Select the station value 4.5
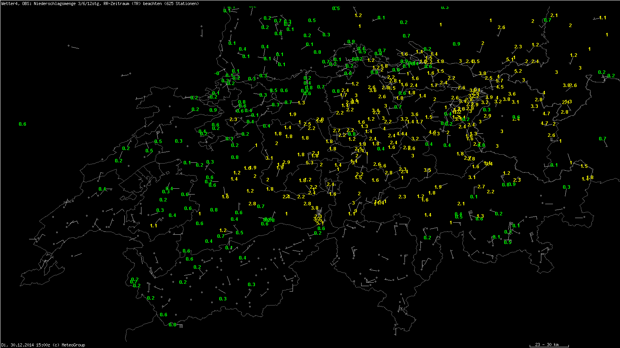Screen dimensions: 620x348 (x=500, y=87)
